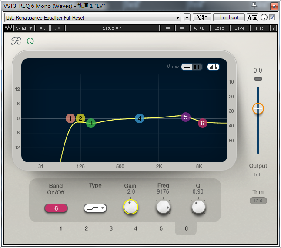The height and width of the screenshot is (248, 281).
Task: Click the plus button beside preset list
Action: click(187, 17)
